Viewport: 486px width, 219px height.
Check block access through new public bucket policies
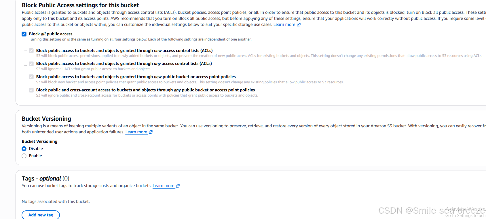31,77
